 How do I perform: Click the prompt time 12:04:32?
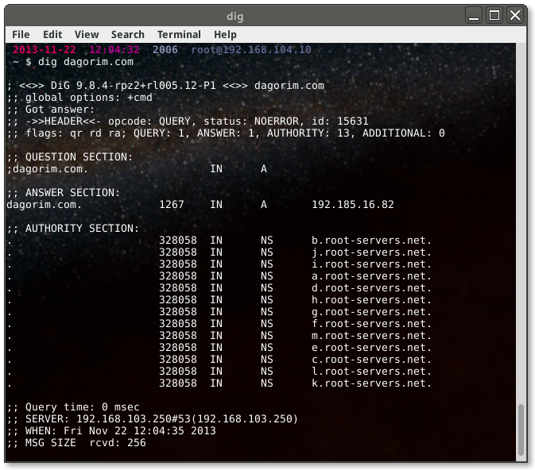click(x=114, y=50)
